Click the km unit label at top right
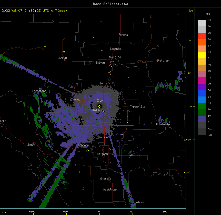 (191, 11)
